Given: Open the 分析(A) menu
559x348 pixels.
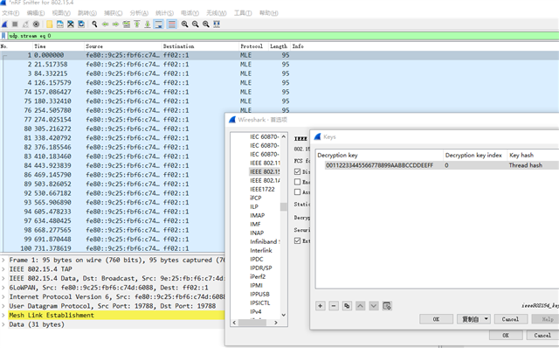Looking at the screenshot, I should coord(139,13).
